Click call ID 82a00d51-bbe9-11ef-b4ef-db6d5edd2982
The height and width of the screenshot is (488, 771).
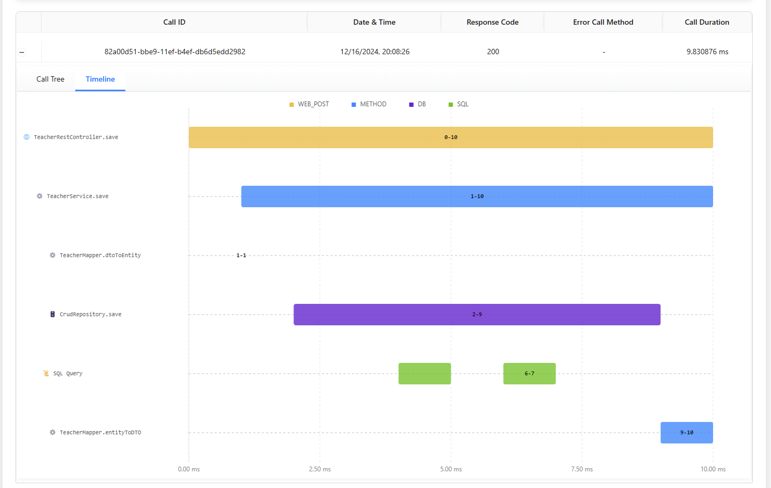(x=175, y=52)
